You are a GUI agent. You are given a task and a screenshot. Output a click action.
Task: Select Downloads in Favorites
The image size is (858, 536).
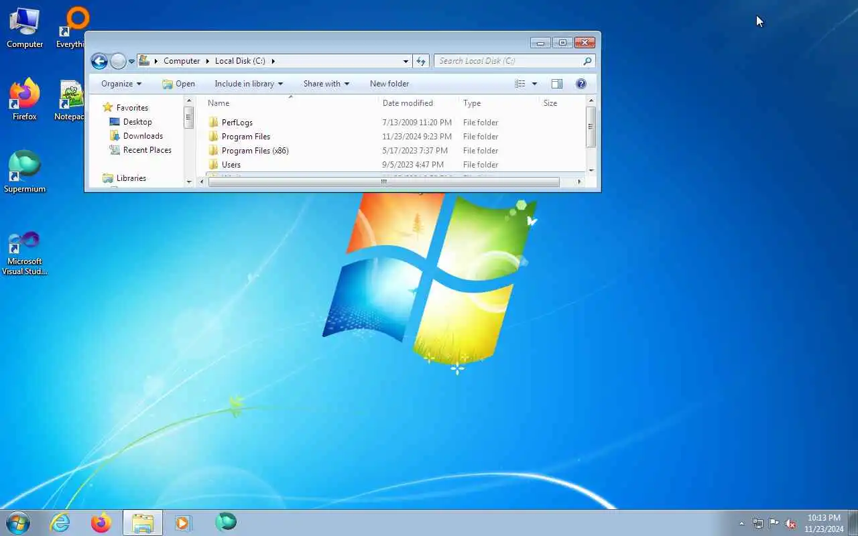(x=143, y=136)
